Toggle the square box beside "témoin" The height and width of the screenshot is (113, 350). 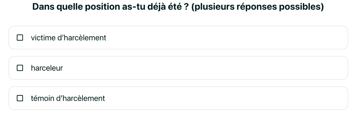pyautogui.click(x=20, y=98)
